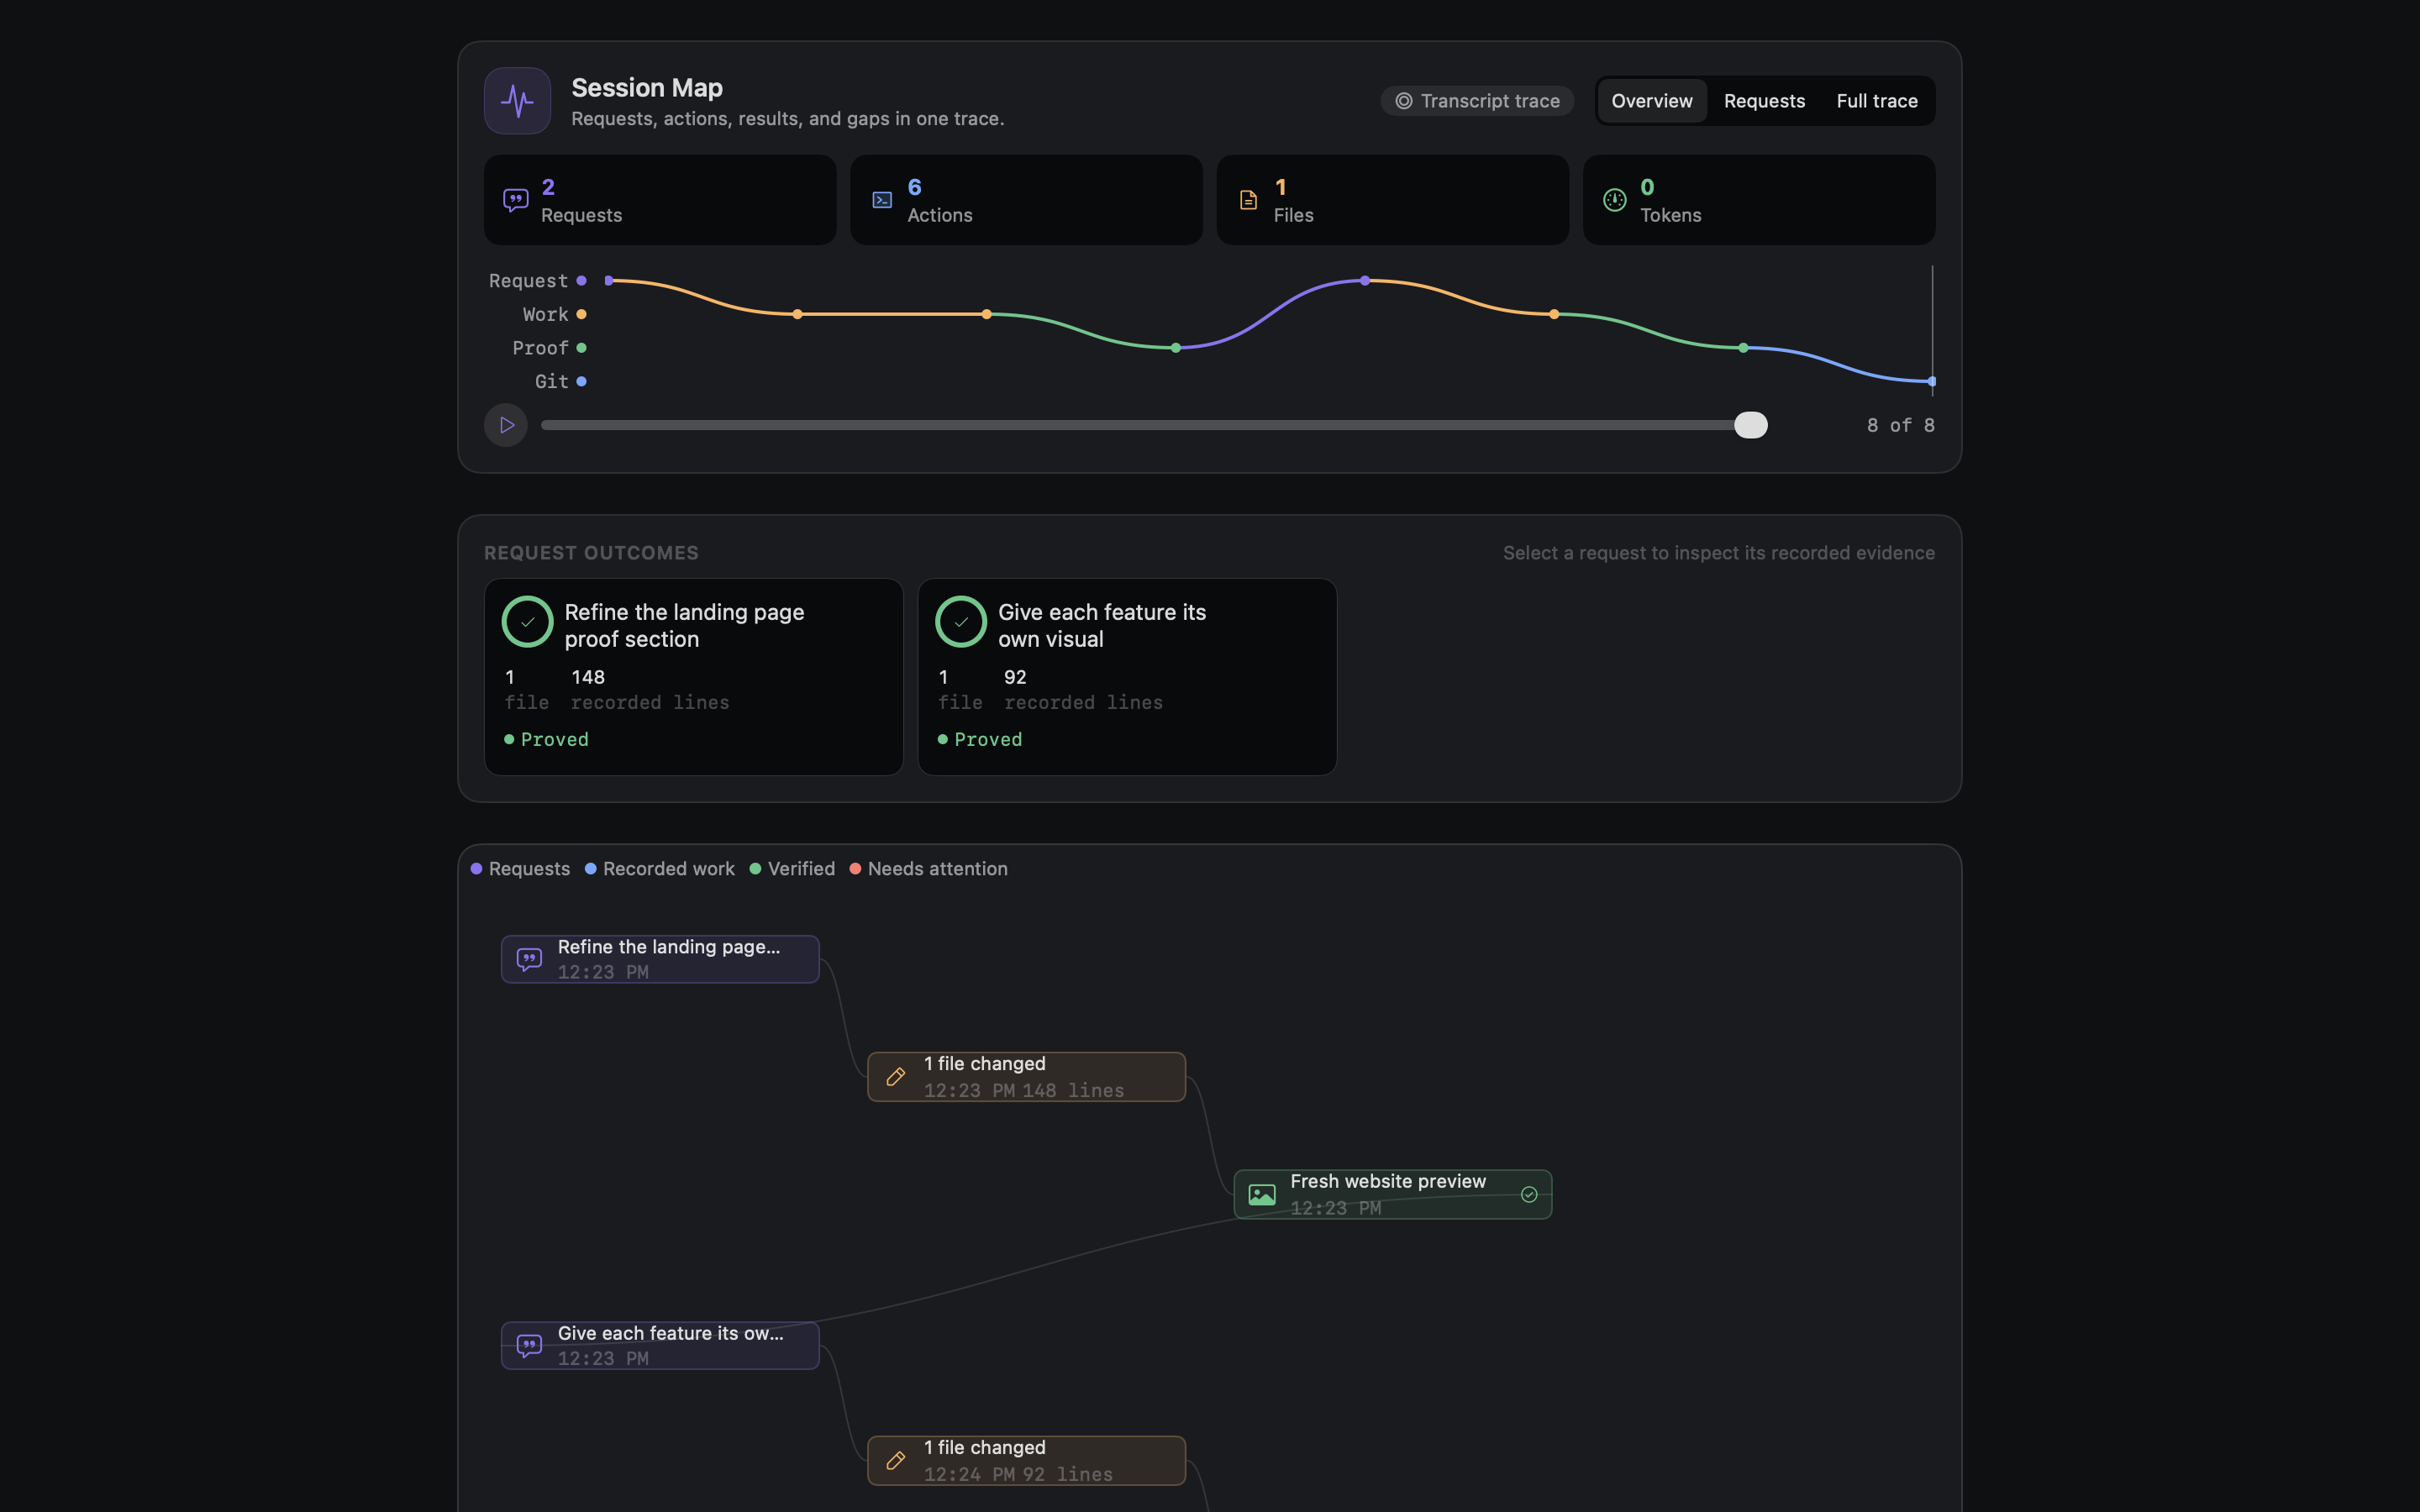Open the Refine the landing page proof section card

pyautogui.click(x=694, y=677)
